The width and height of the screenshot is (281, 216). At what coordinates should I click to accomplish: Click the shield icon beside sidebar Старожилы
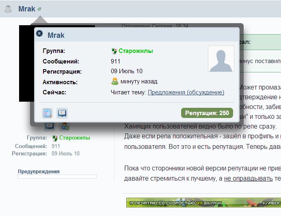(55, 138)
